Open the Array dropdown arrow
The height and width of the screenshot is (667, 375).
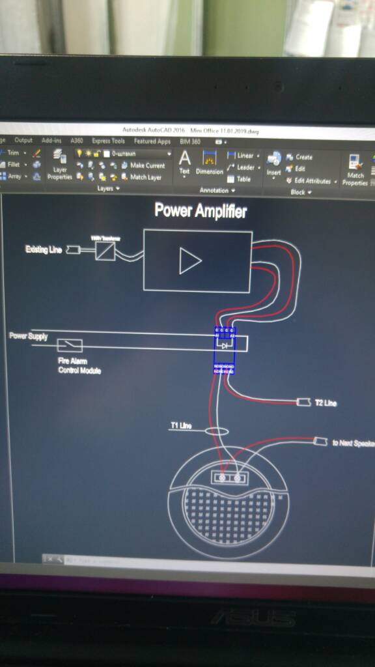25,176
